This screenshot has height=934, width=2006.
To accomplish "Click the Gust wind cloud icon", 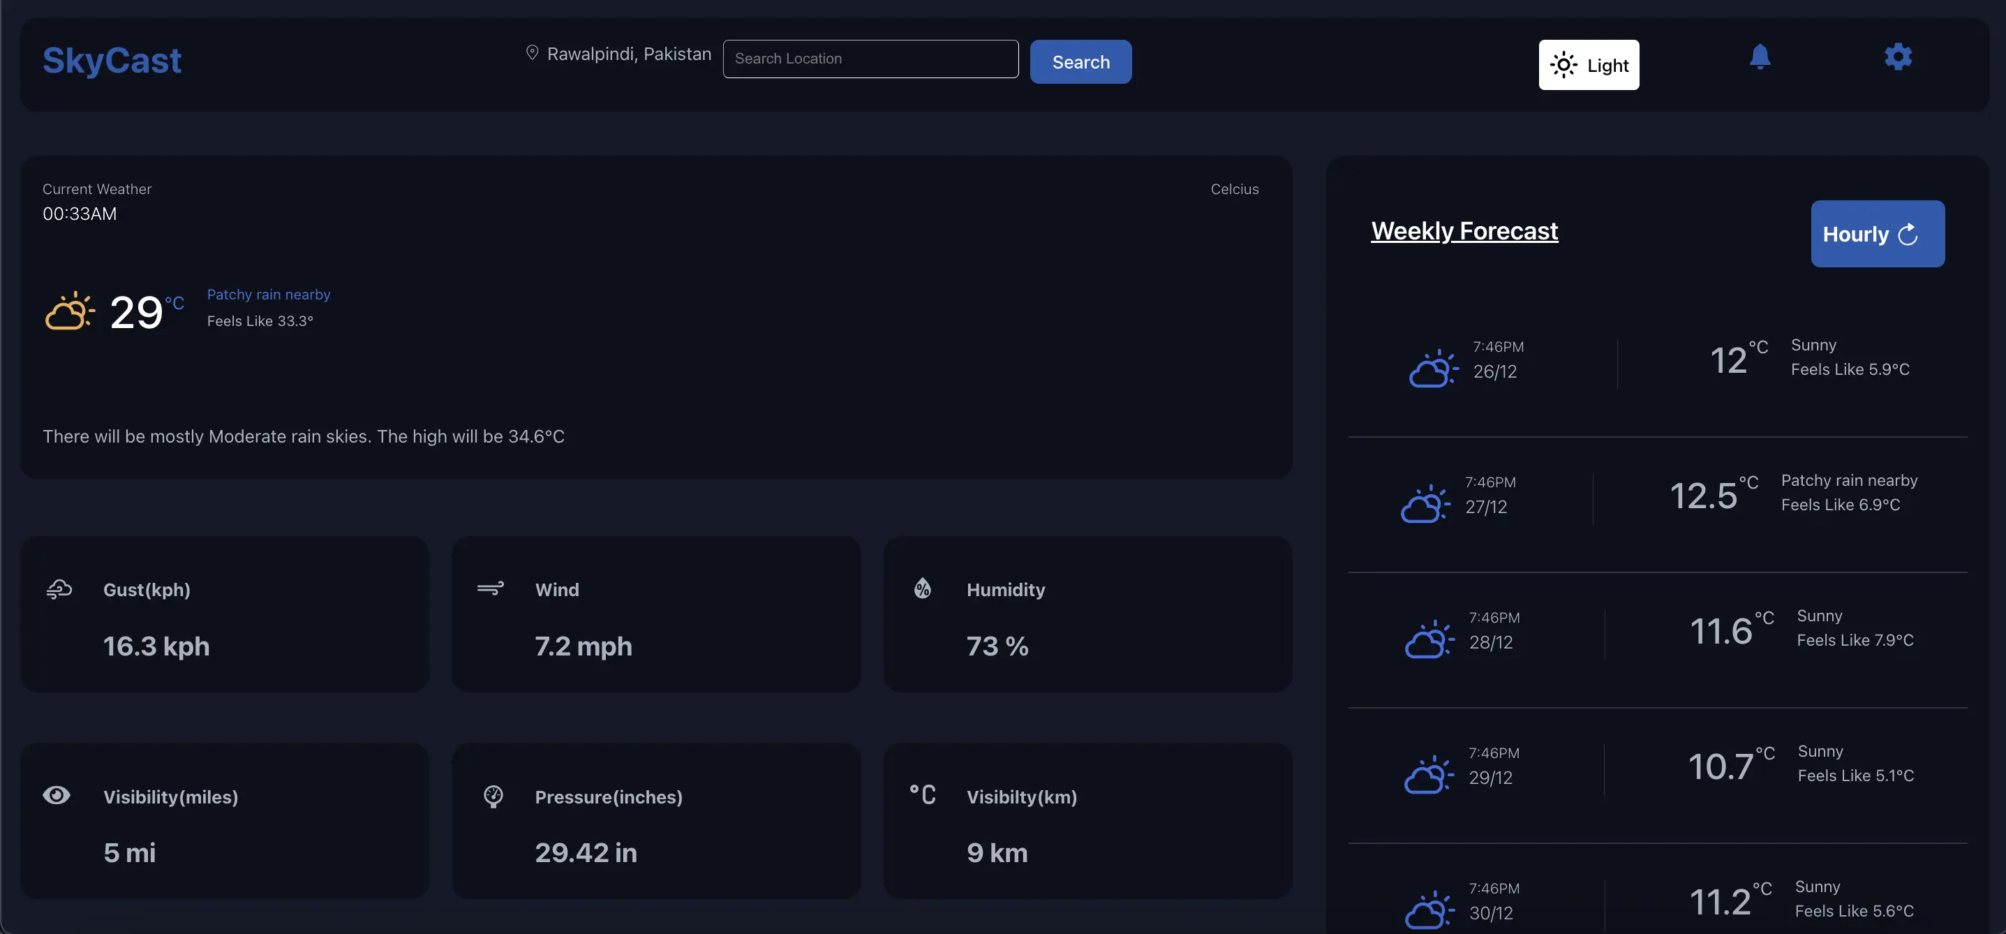I will point(59,589).
